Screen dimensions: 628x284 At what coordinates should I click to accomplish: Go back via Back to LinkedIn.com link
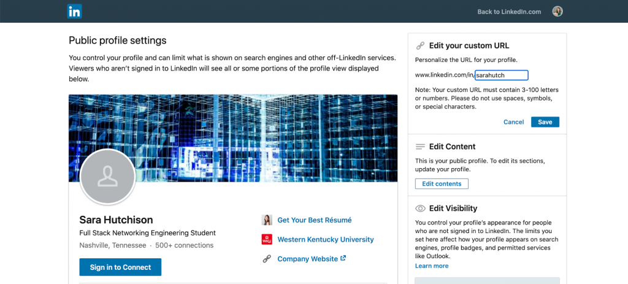click(x=509, y=12)
